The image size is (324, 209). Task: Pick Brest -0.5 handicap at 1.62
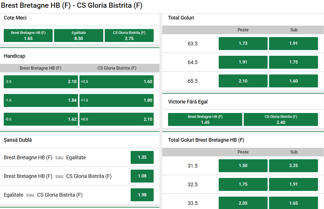(x=41, y=119)
